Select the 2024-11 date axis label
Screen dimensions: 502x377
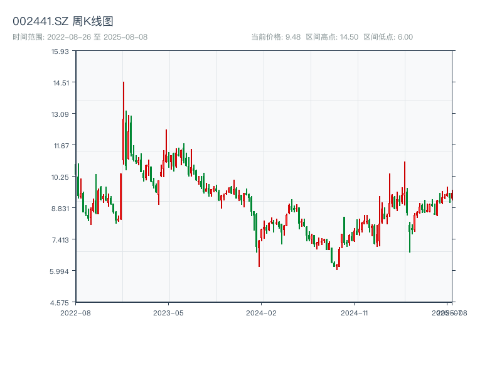355,312
